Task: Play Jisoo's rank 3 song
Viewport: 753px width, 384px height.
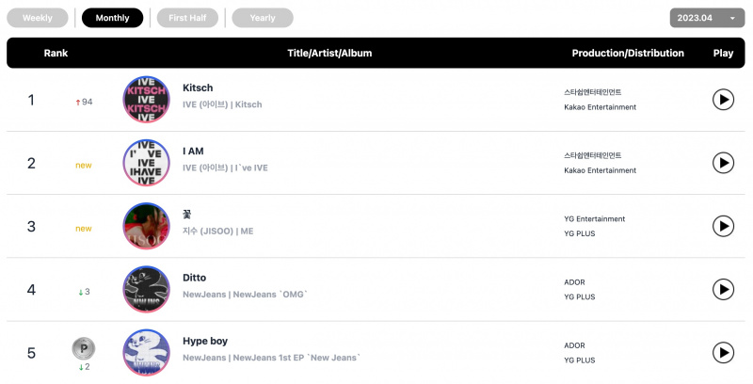Action: click(723, 226)
